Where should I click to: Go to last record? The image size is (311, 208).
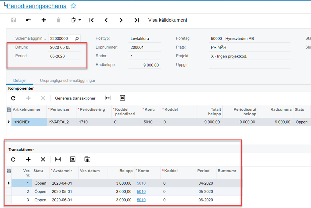(137, 20)
